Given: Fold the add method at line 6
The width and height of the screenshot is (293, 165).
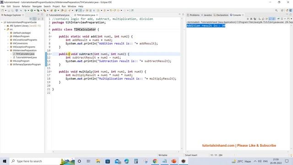Looking at the screenshot, I should 51,37.
